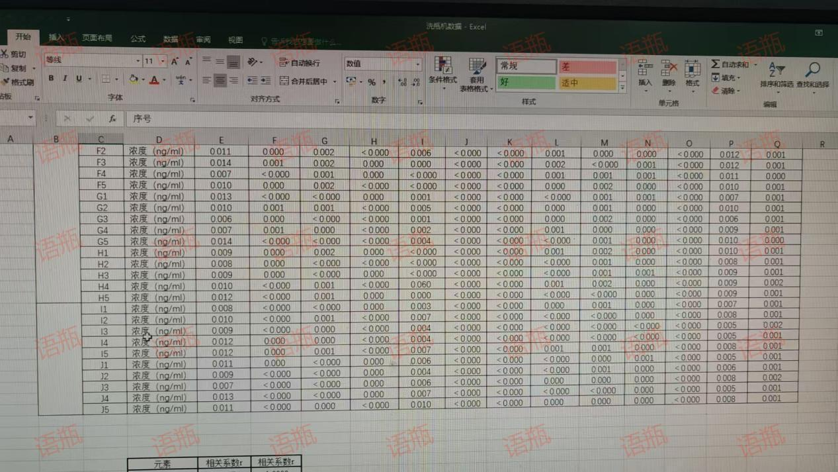Click the Insert Function fx icon

(112, 119)
